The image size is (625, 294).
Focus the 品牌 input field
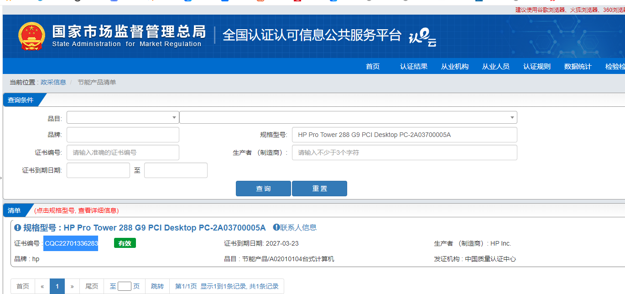pyautogui.click(x=123, y=135)
